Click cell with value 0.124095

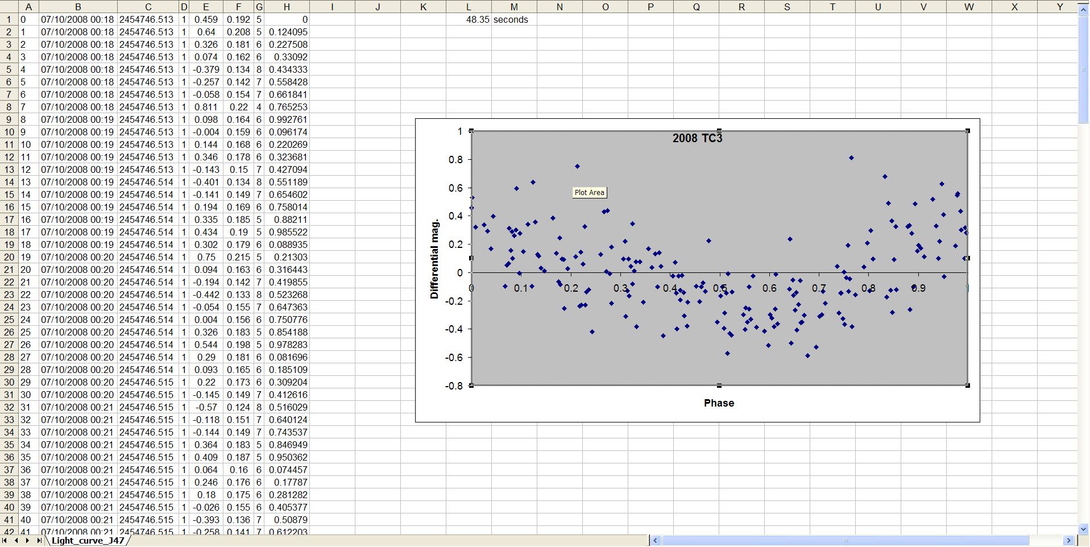coord(287,32)
